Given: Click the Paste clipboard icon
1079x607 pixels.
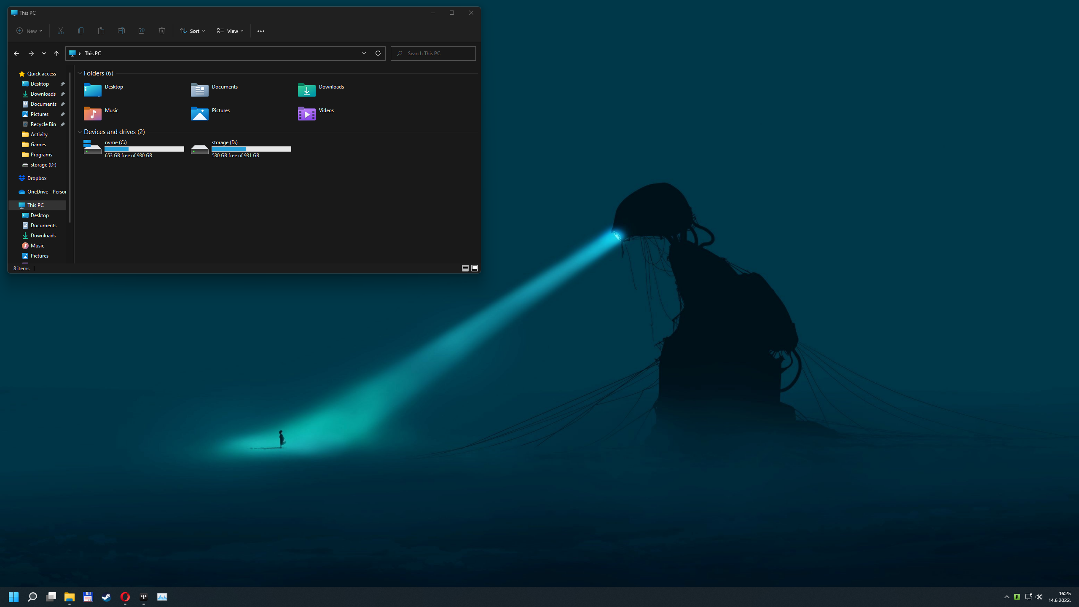Looking at the screenshot, I should point(101,31).
